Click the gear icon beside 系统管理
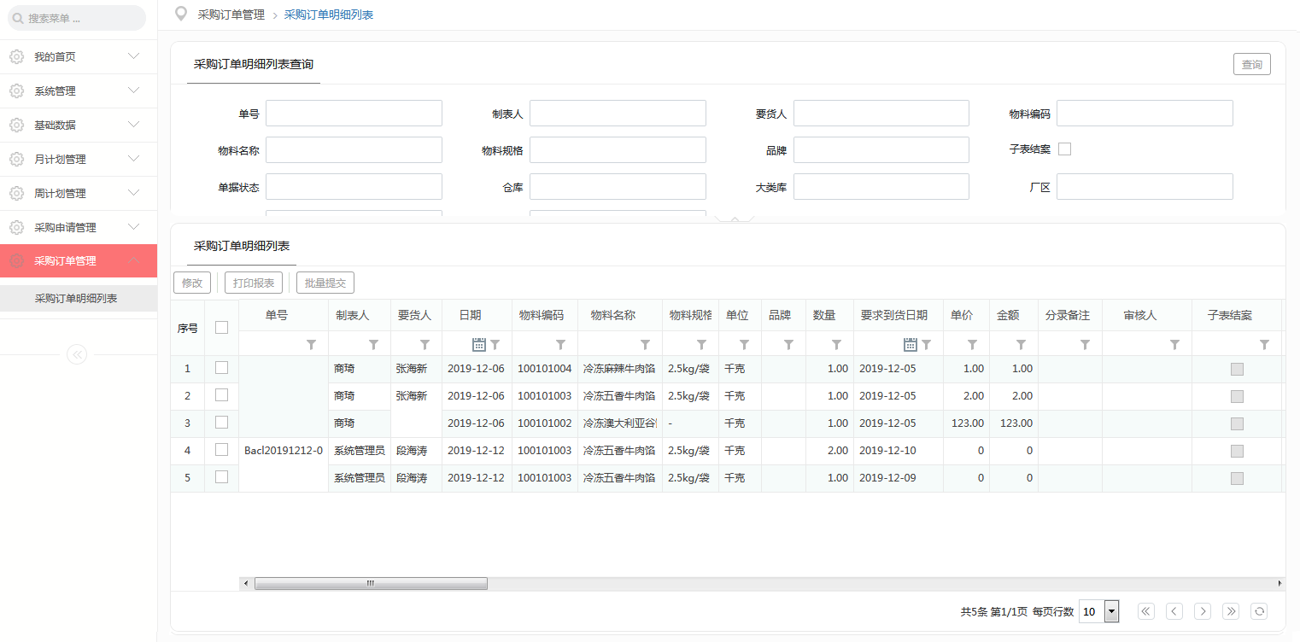Viewport: 1300px width, 642px height. (x=16, y=90)
